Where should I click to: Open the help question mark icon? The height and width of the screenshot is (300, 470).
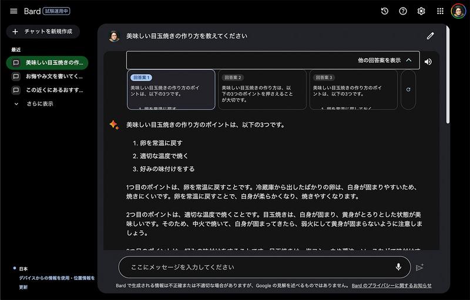click(x=403, y=11)
